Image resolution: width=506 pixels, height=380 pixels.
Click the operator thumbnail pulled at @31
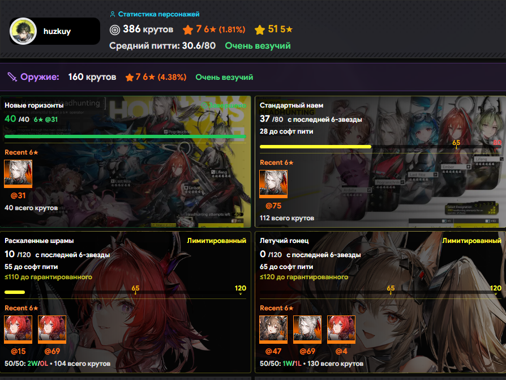tap(18, 174)
